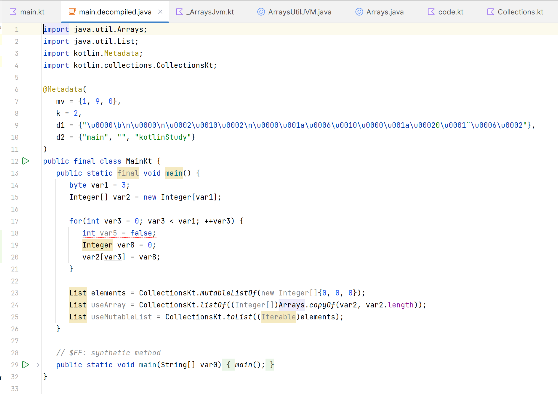Click the Kotlin file icon on main.kt tab

[x=13, y=12]
